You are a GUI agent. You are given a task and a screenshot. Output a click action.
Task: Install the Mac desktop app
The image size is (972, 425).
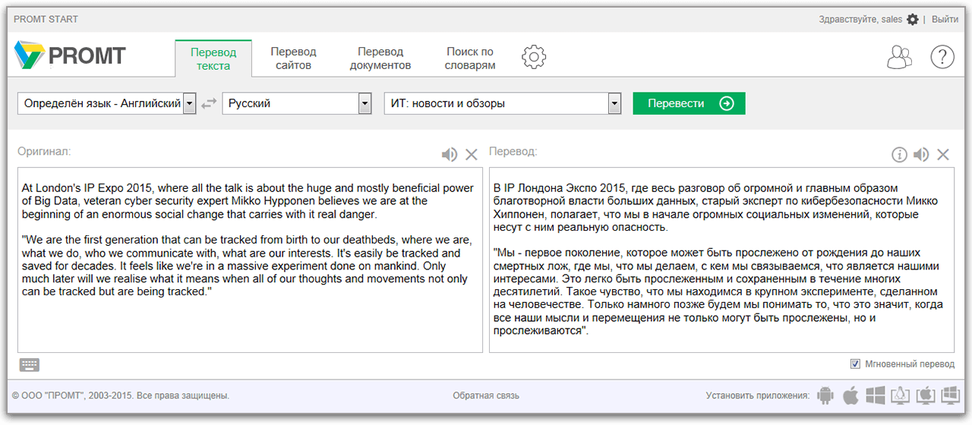[926, 395]
